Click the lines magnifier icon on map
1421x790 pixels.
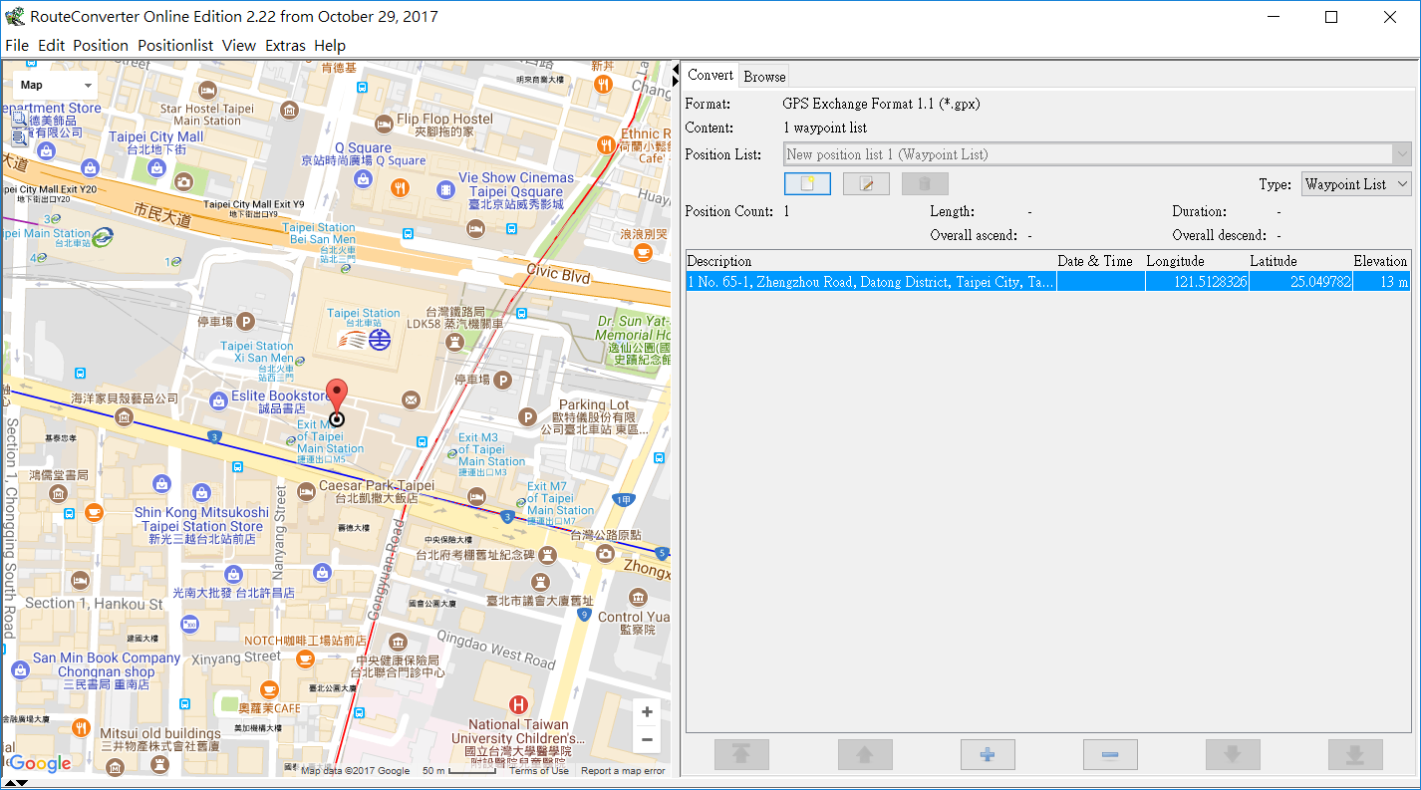[19, 138]
